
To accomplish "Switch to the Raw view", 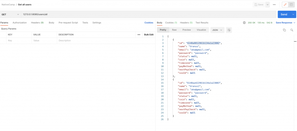I will click(174, 30).
